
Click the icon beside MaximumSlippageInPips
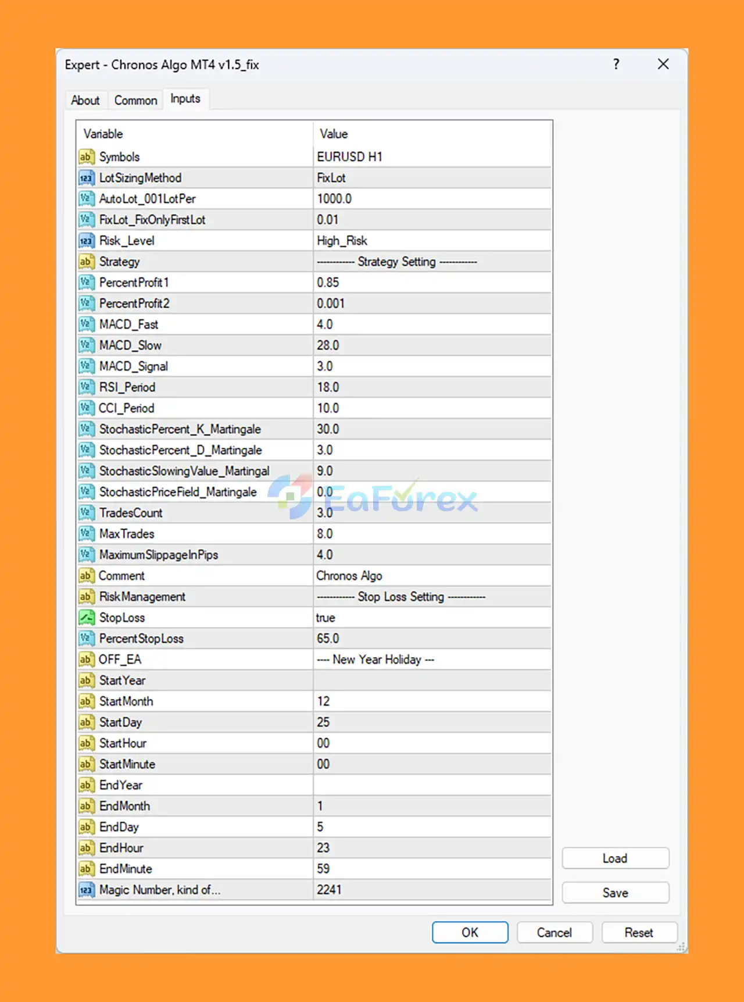tap(86, 555)
